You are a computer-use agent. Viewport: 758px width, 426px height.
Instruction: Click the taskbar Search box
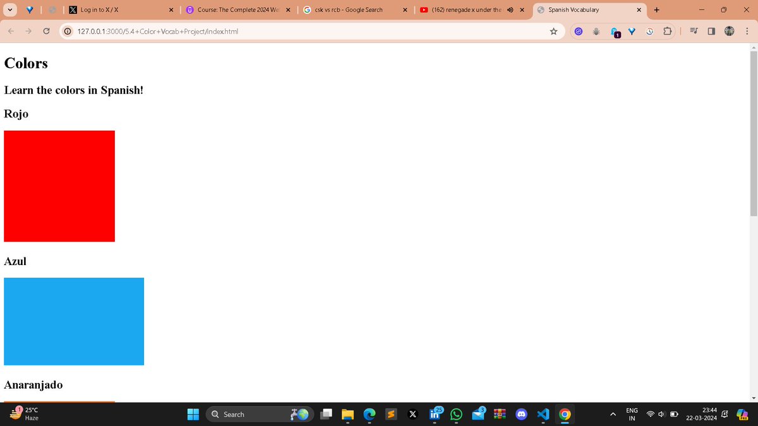coord(259,415)
